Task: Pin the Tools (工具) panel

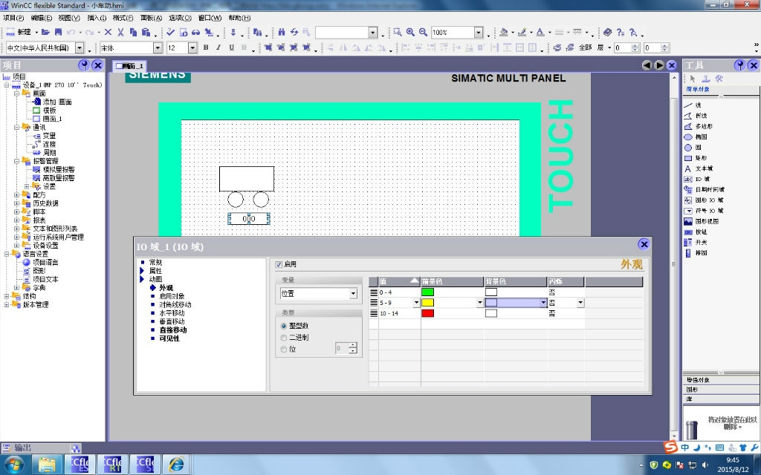Action: click(x=739, y=65)
